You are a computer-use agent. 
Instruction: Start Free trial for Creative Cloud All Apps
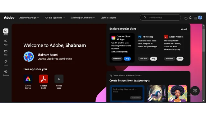117,59
